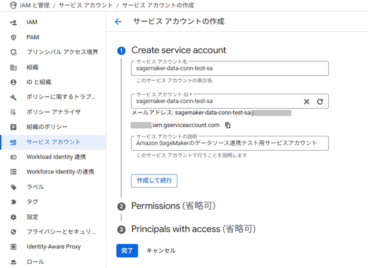Click the プリンシパル アクセス境界 icon
This screenshot has height=268, width=368.
pos(13,52)
